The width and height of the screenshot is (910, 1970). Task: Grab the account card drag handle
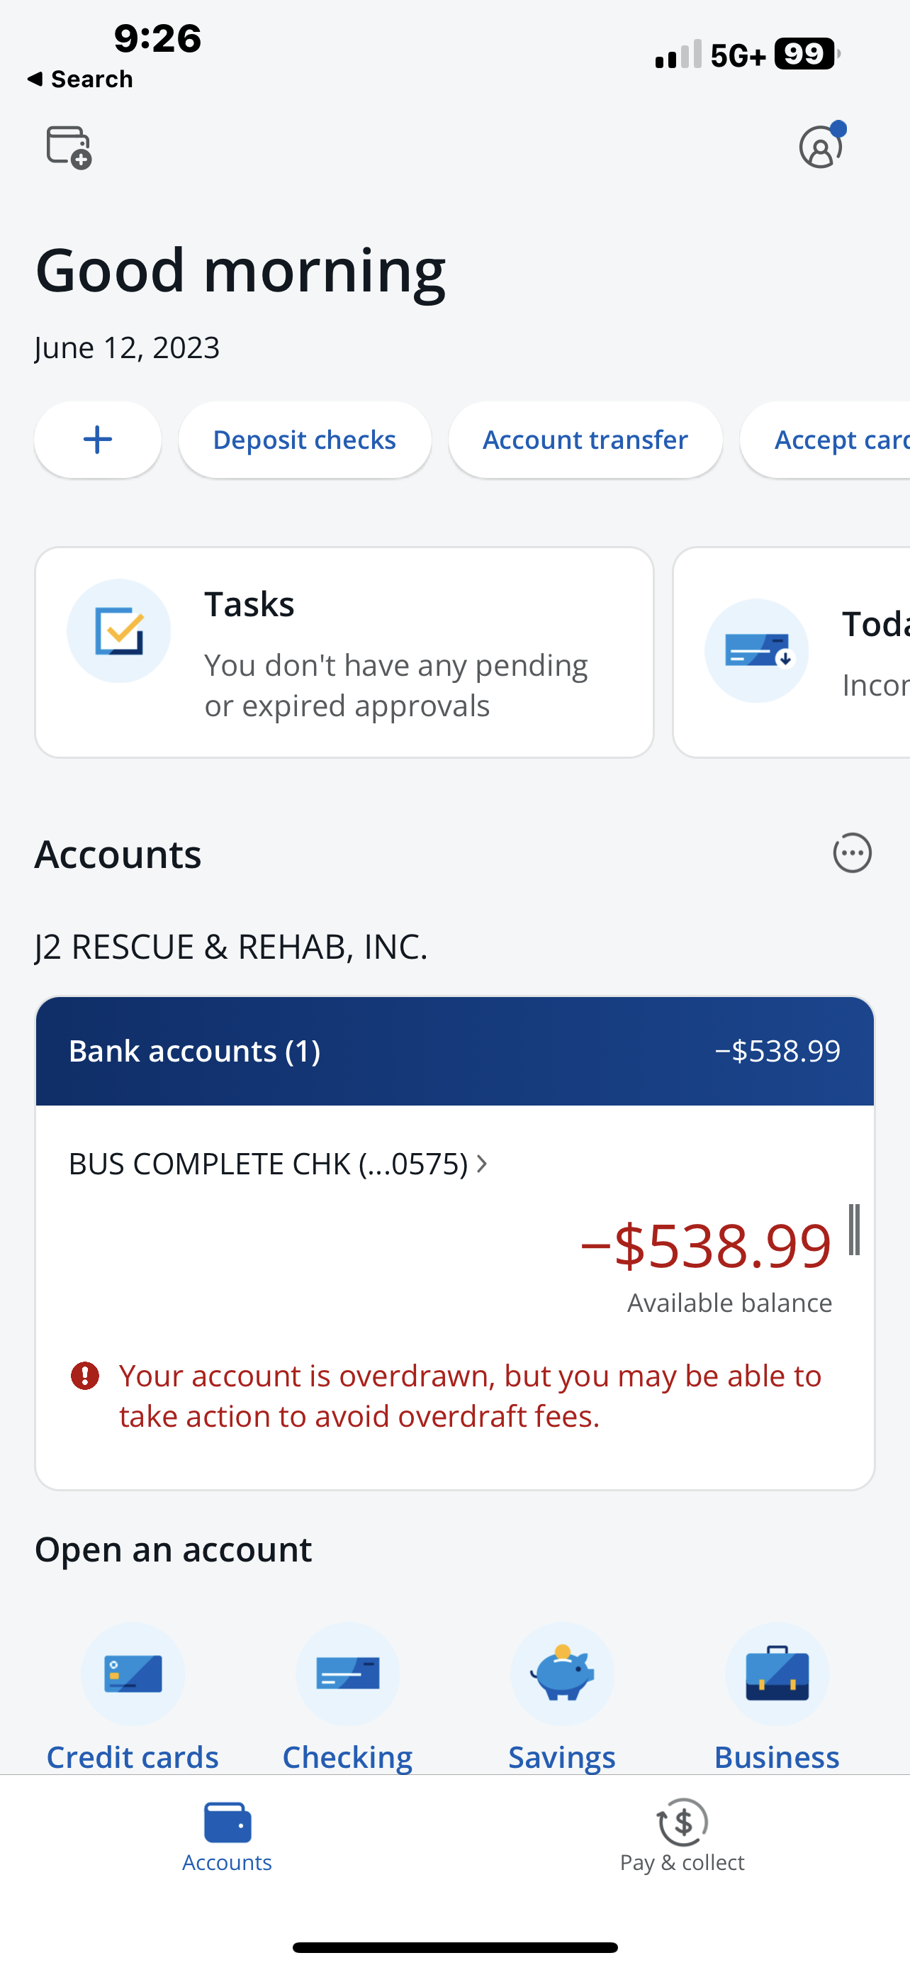pyautogui.click(x=854, y=1230)
